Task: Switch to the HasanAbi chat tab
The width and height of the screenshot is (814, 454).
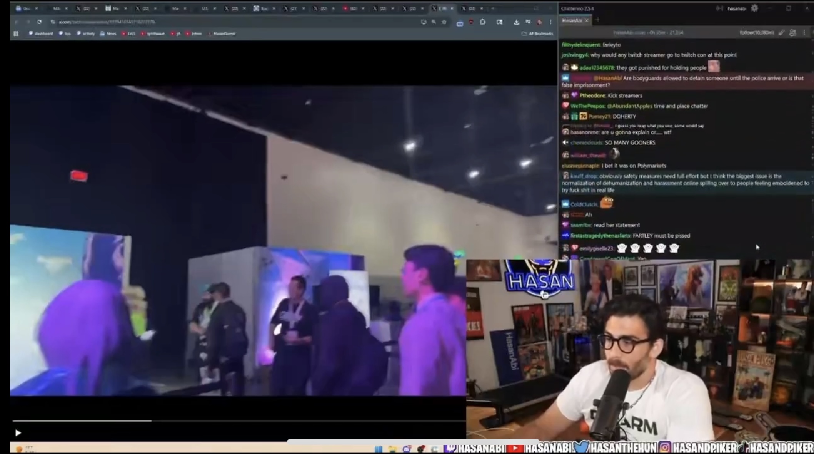Action: 572,20
